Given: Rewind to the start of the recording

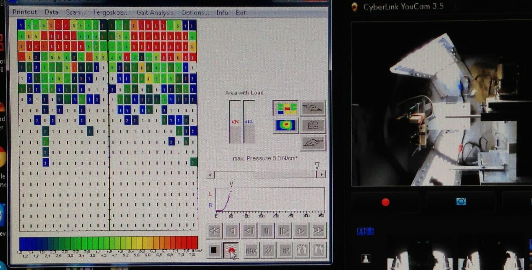Looking at the screenshot, I should [x=214, y=231].
